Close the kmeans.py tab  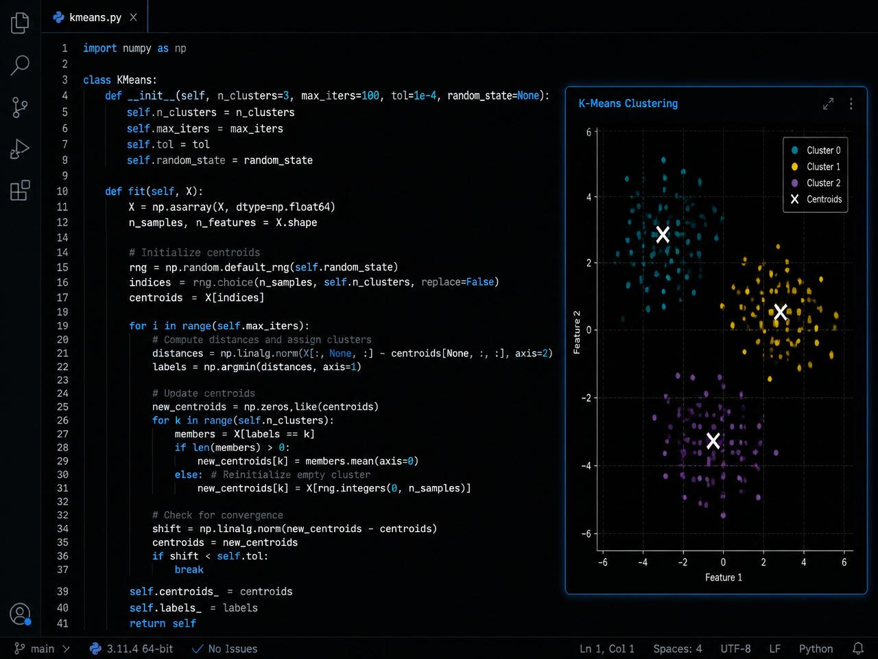click(x=133, y=17)
